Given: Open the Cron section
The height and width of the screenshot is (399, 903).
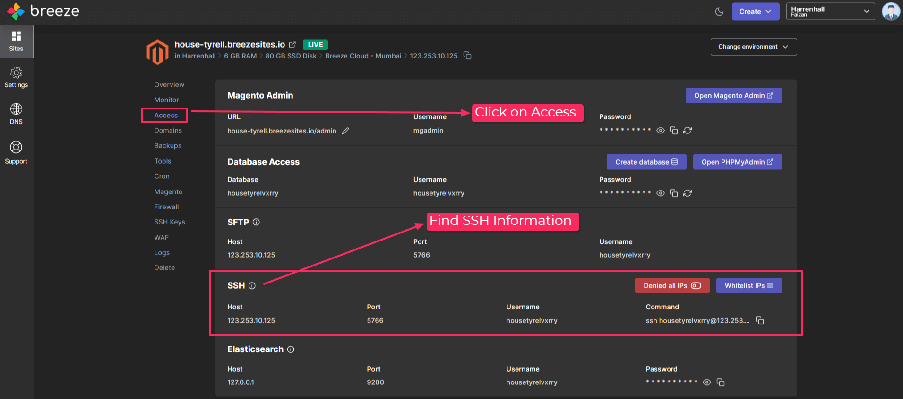Looking at the screenshot, I should (162, 176).
